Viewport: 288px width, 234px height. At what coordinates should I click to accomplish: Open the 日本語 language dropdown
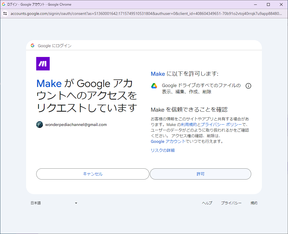pyautogui.click(x=54, y=203)
